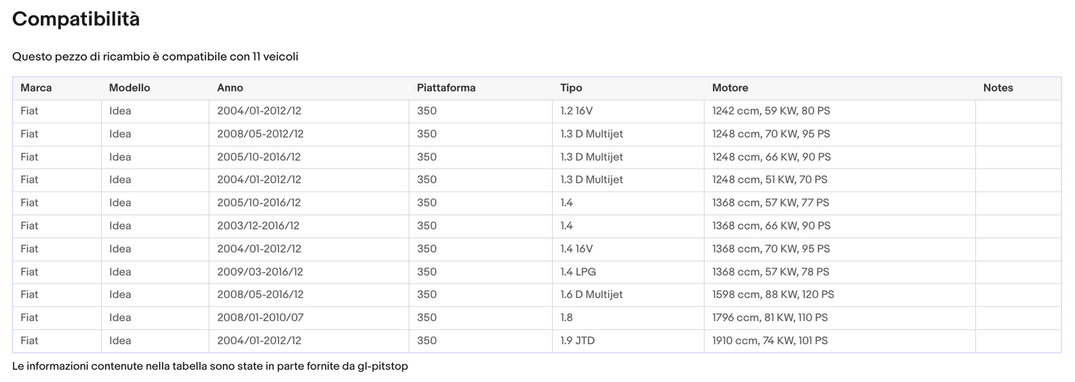
Task: Click the gl-pitstop information footnote text
Action: pos(210,366)
